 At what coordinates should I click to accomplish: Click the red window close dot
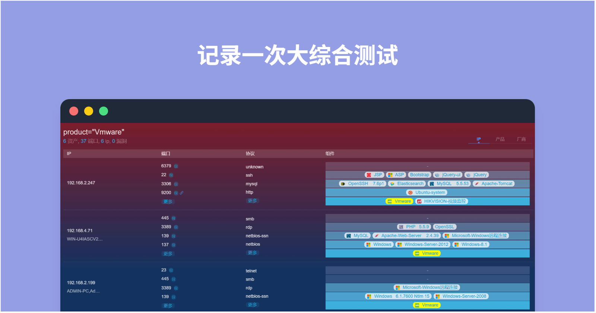(x=74, y=111)
